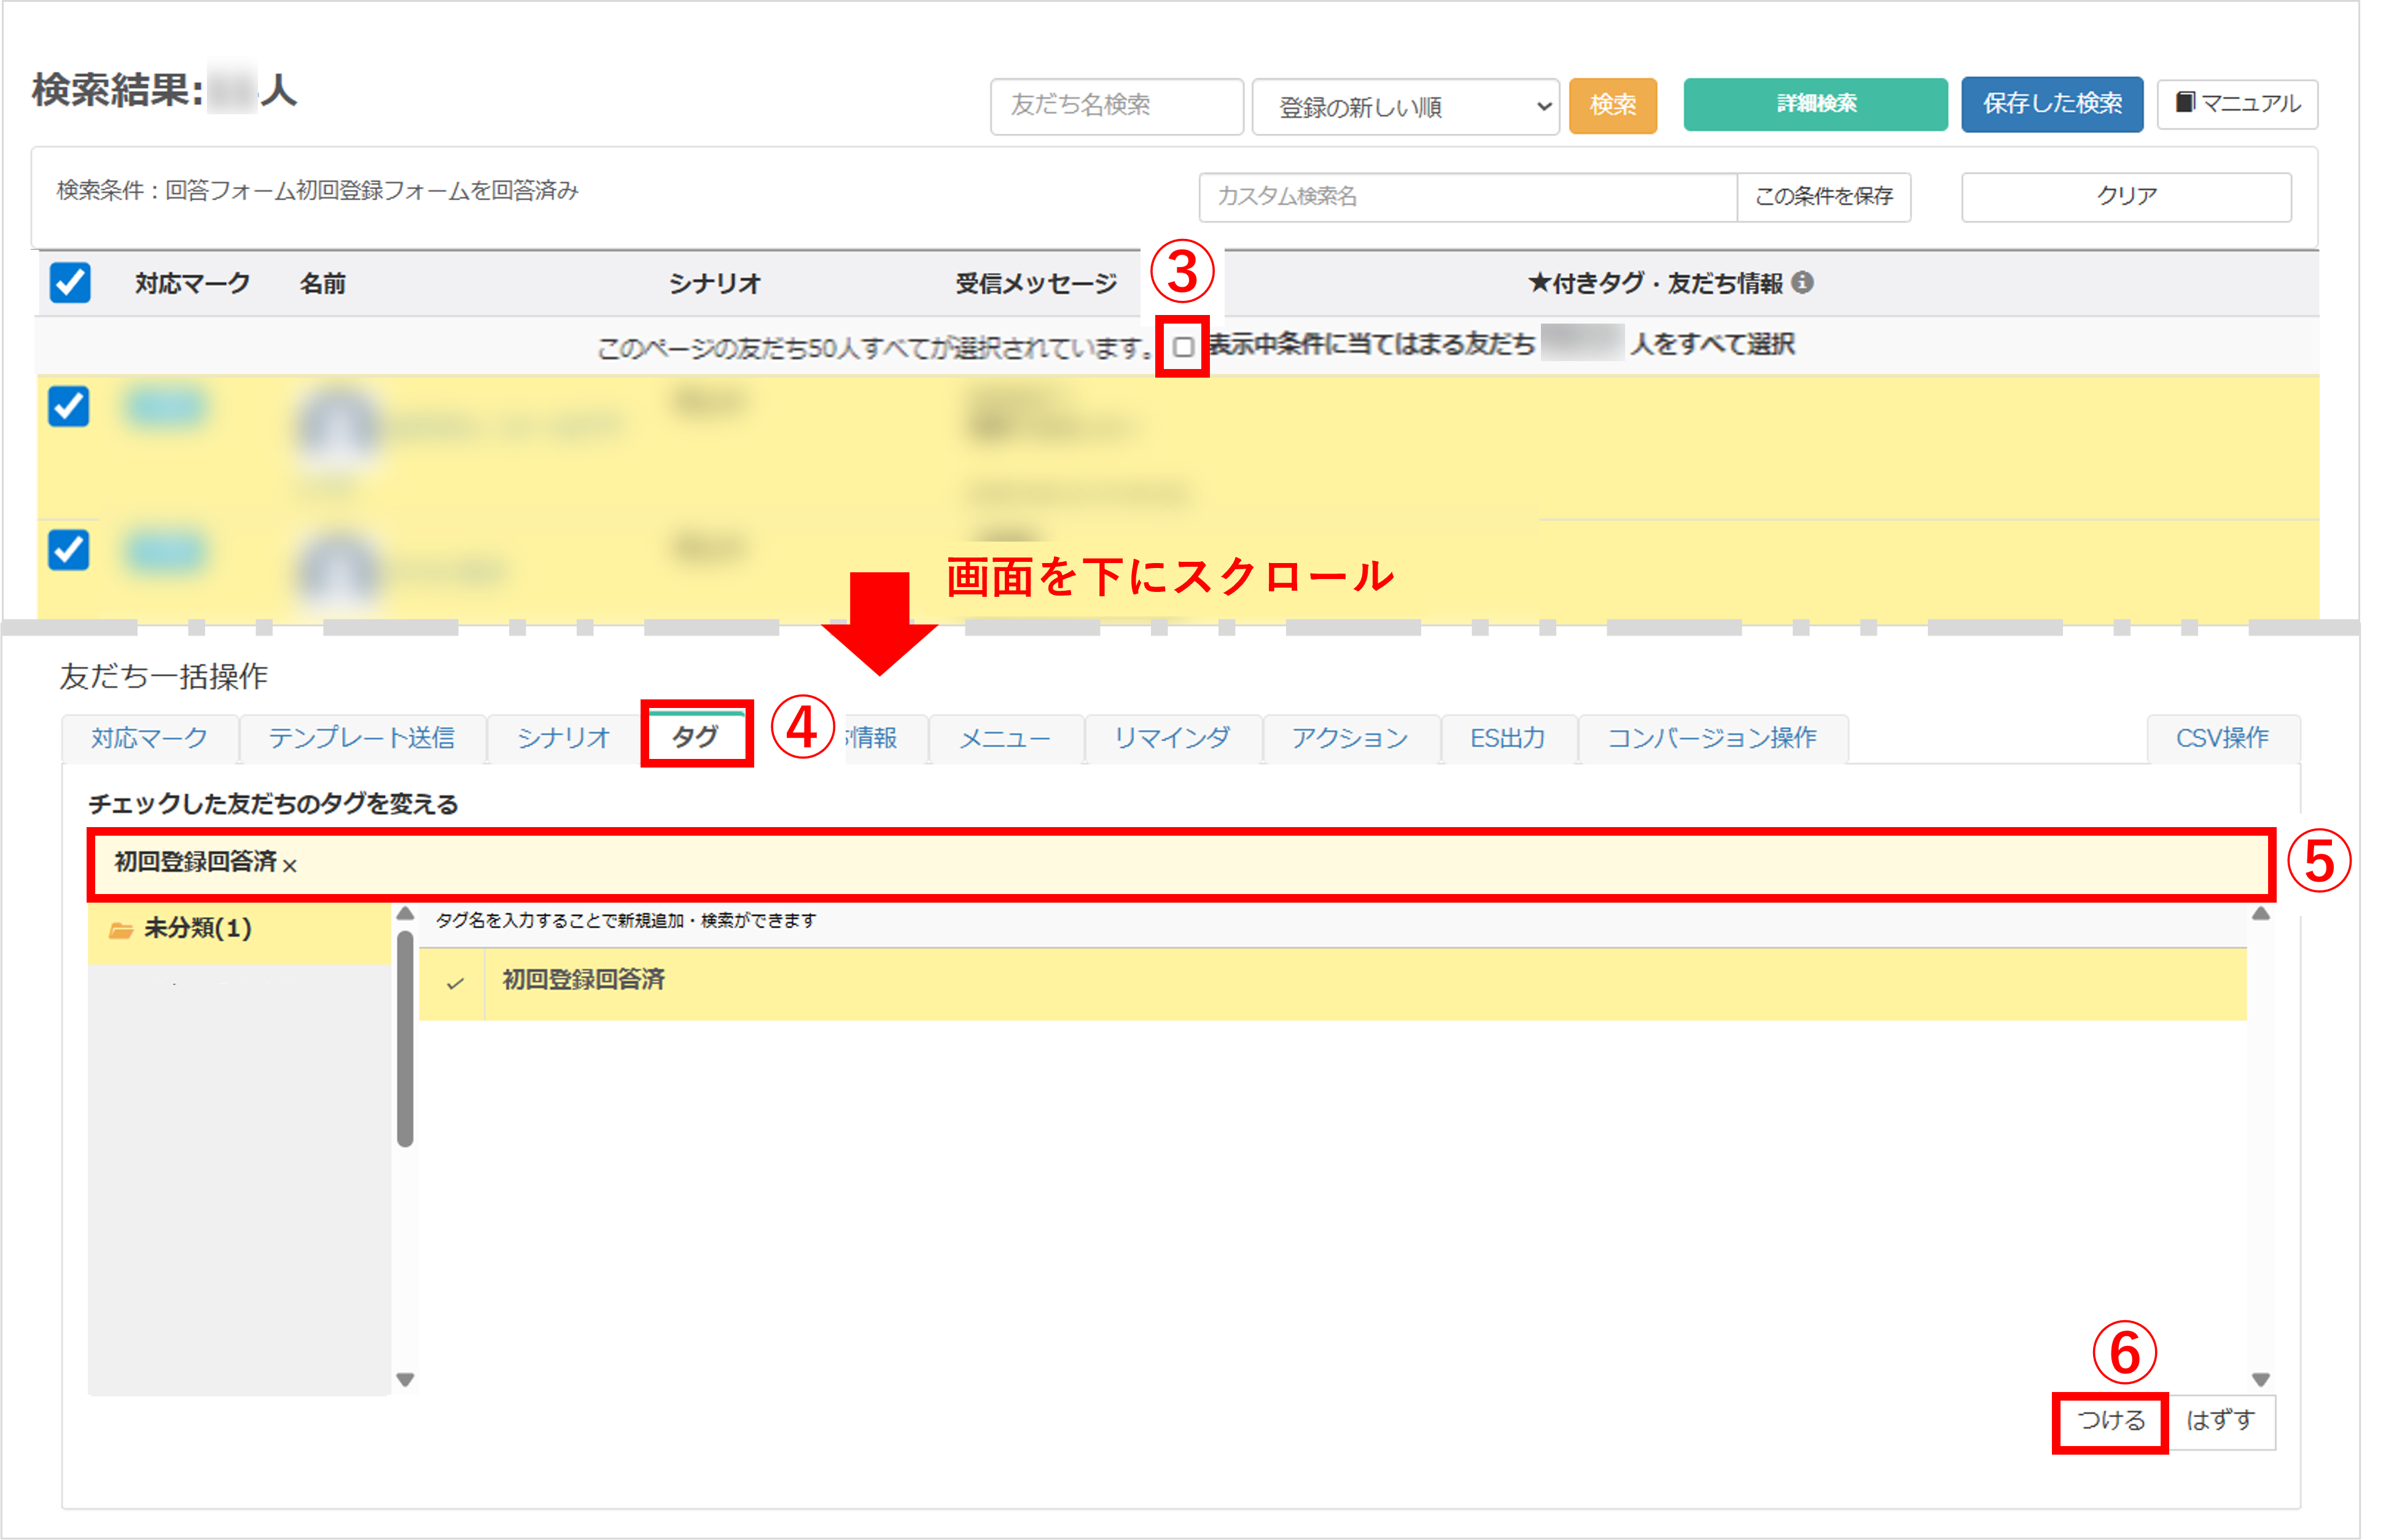Open the リマインダ tab

point(1172,738)
